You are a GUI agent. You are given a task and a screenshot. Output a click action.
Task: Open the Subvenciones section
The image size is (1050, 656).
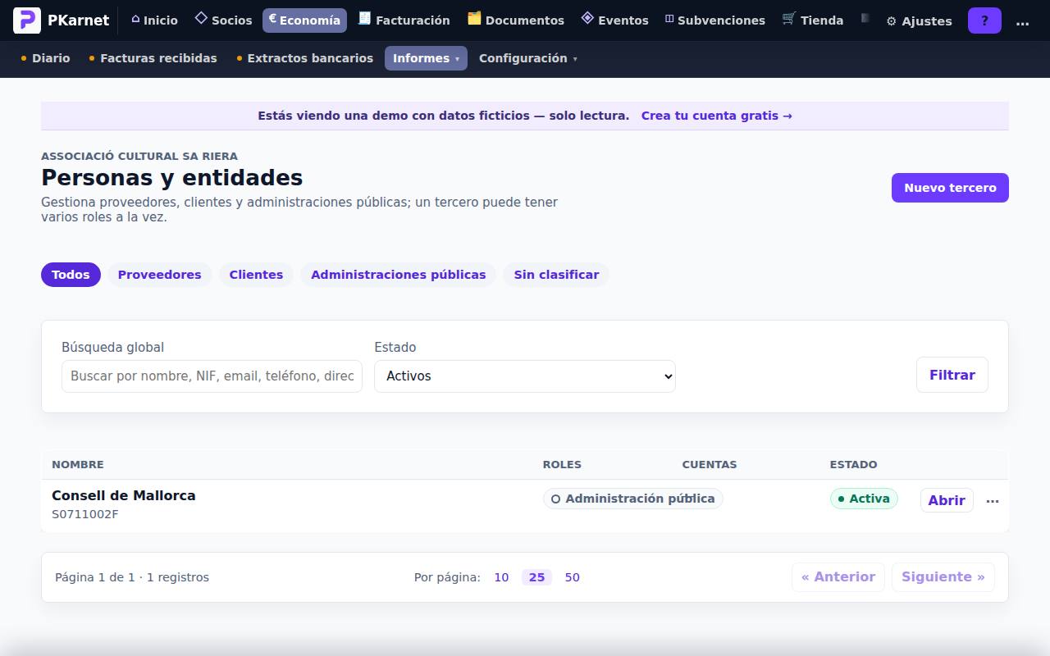pyautogui.click(x=714, y=20)
